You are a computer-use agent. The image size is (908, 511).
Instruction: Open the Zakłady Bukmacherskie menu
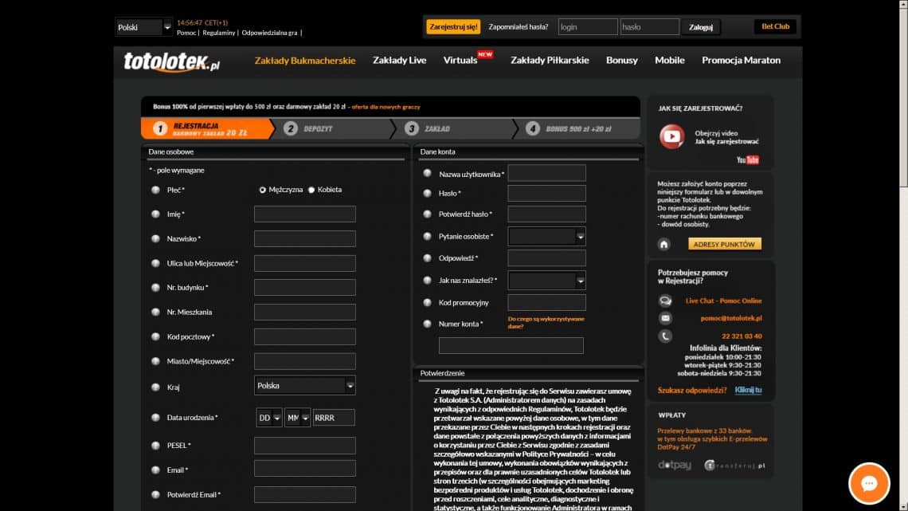(305, 61)
